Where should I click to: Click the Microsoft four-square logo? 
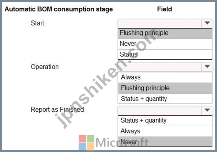coord(86,143)
